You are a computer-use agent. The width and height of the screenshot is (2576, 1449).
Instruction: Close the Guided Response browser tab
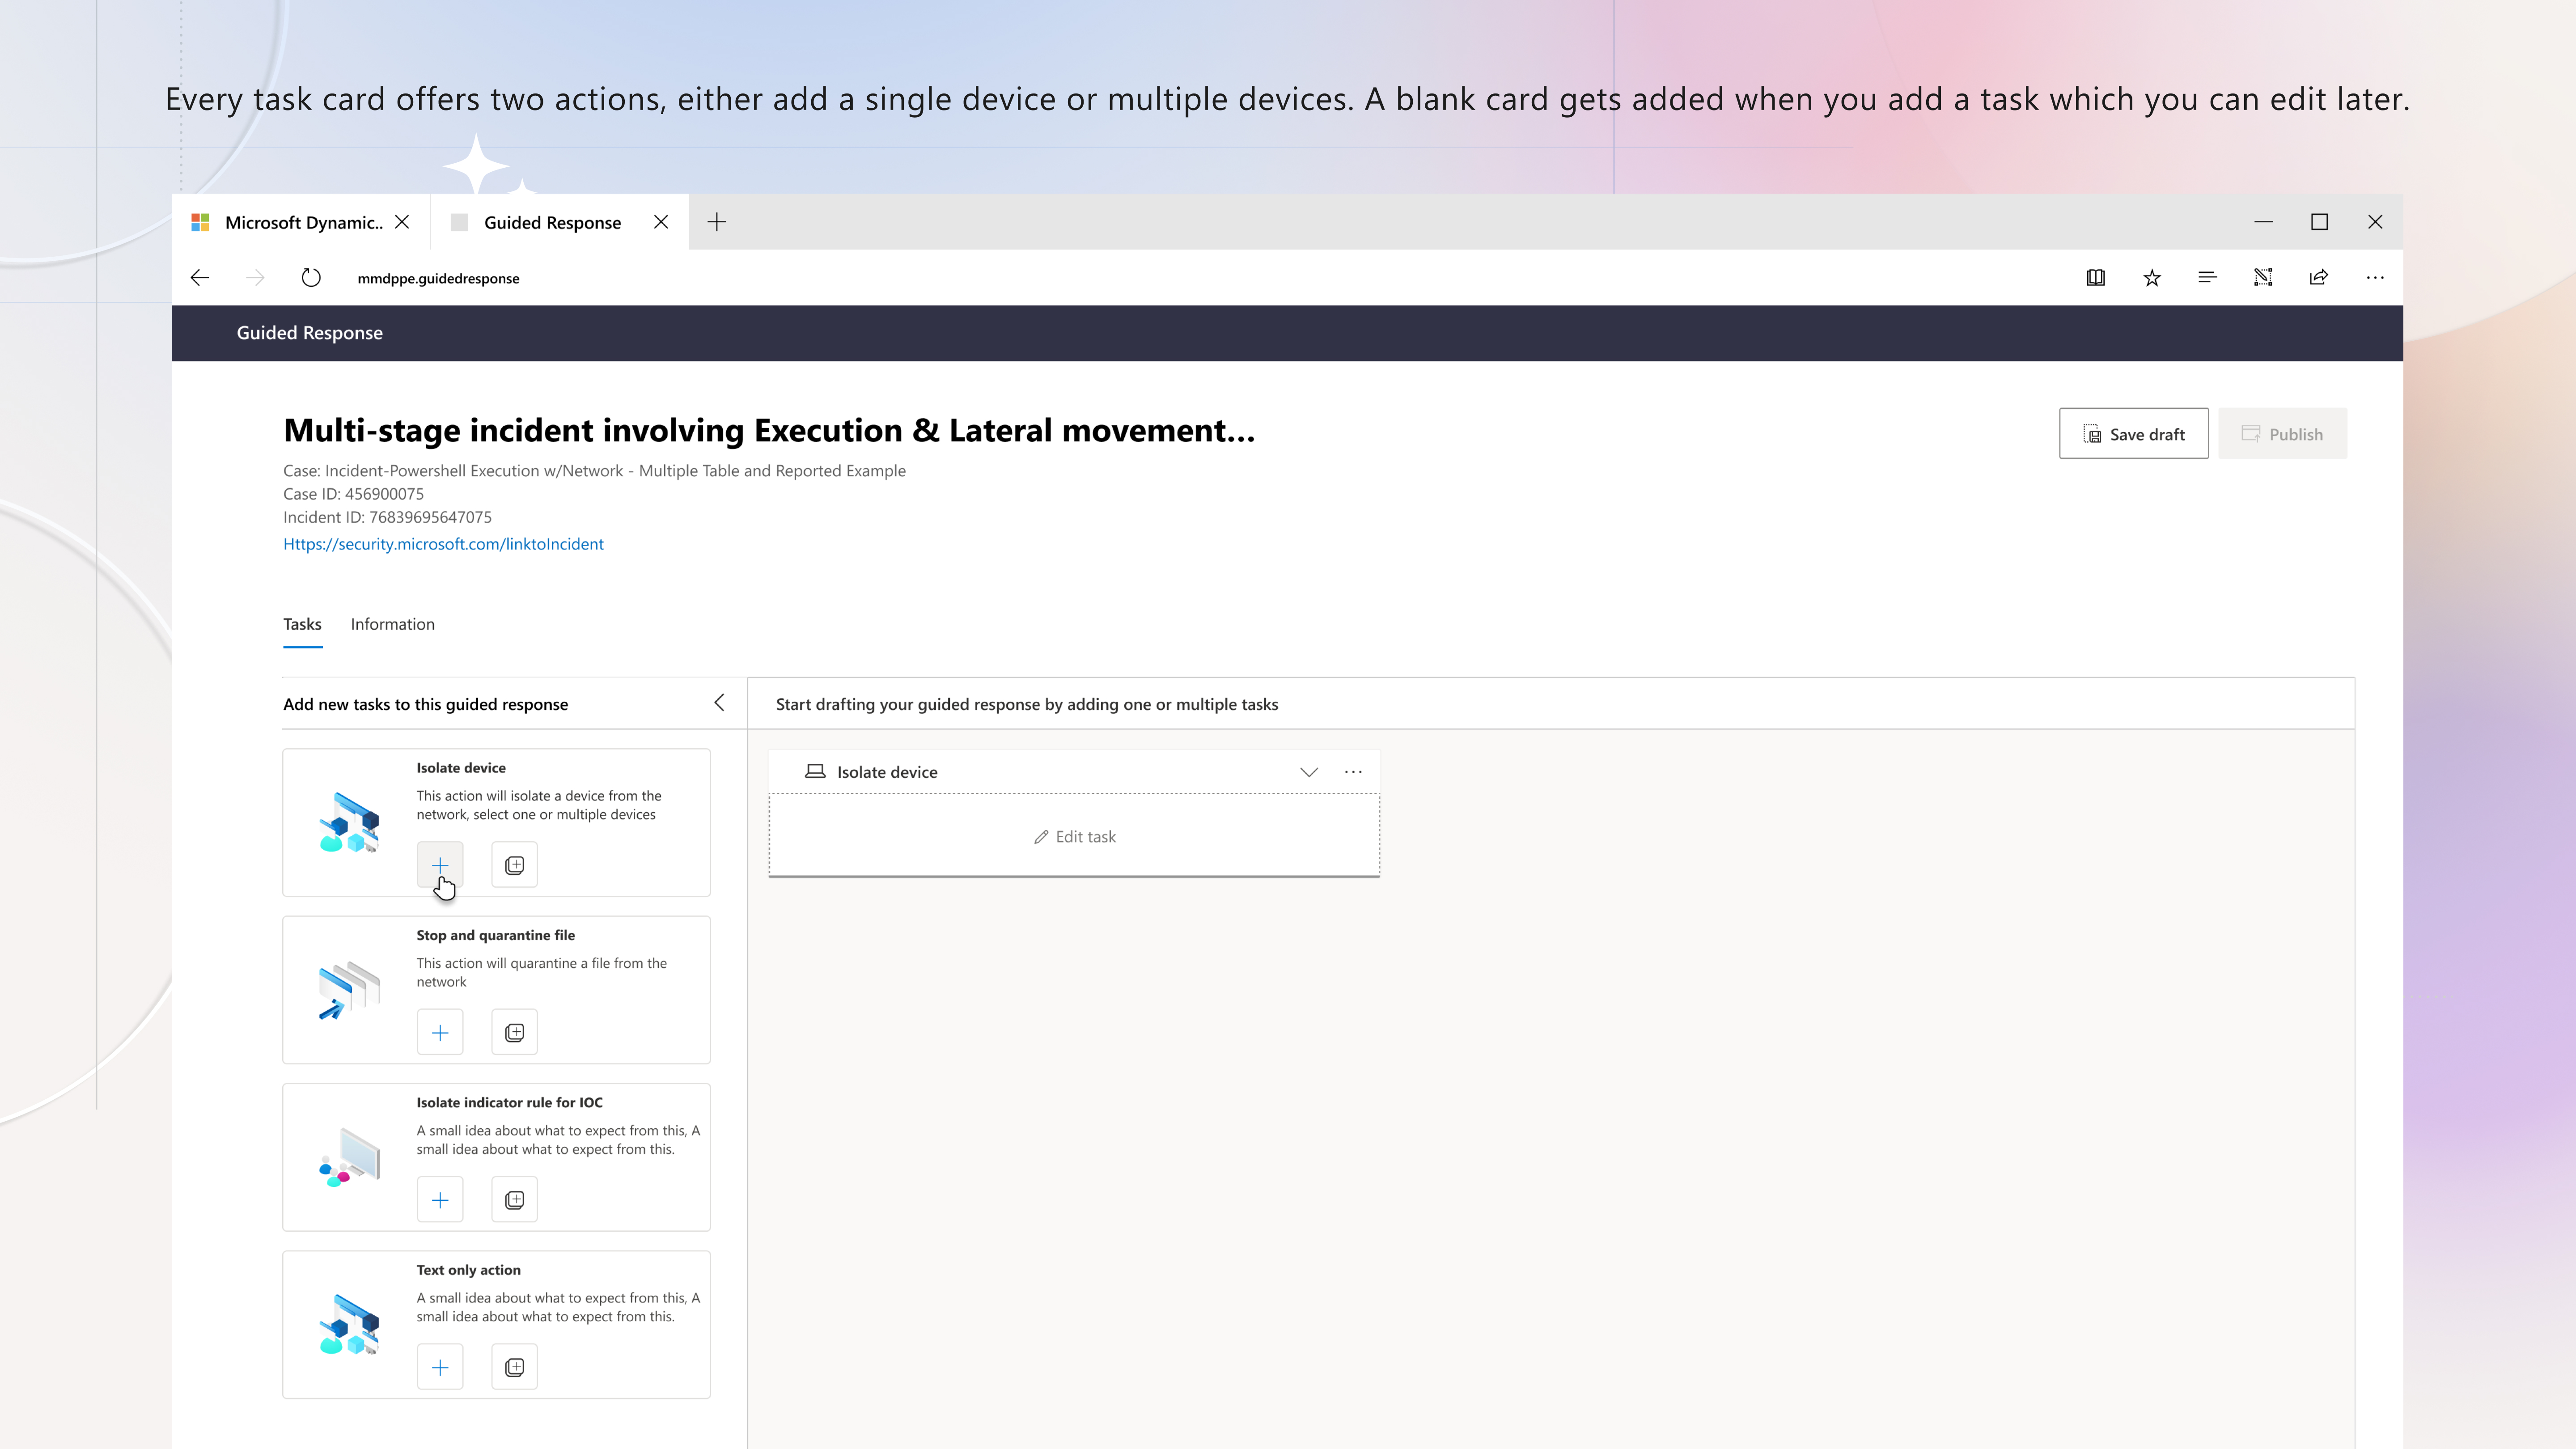tap(661, 222)
